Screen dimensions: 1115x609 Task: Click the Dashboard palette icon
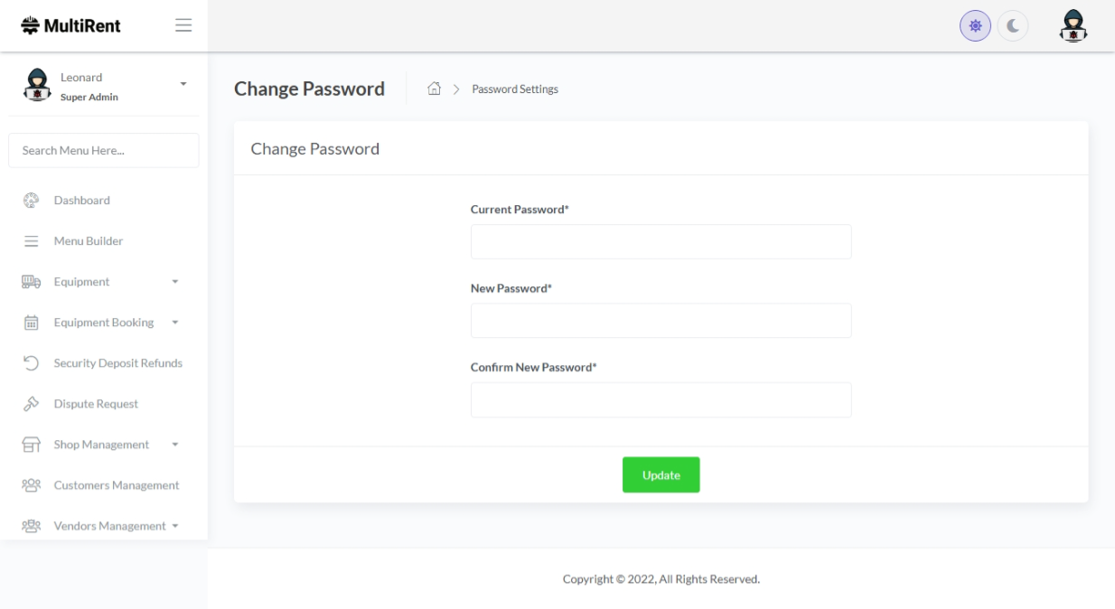31,201
